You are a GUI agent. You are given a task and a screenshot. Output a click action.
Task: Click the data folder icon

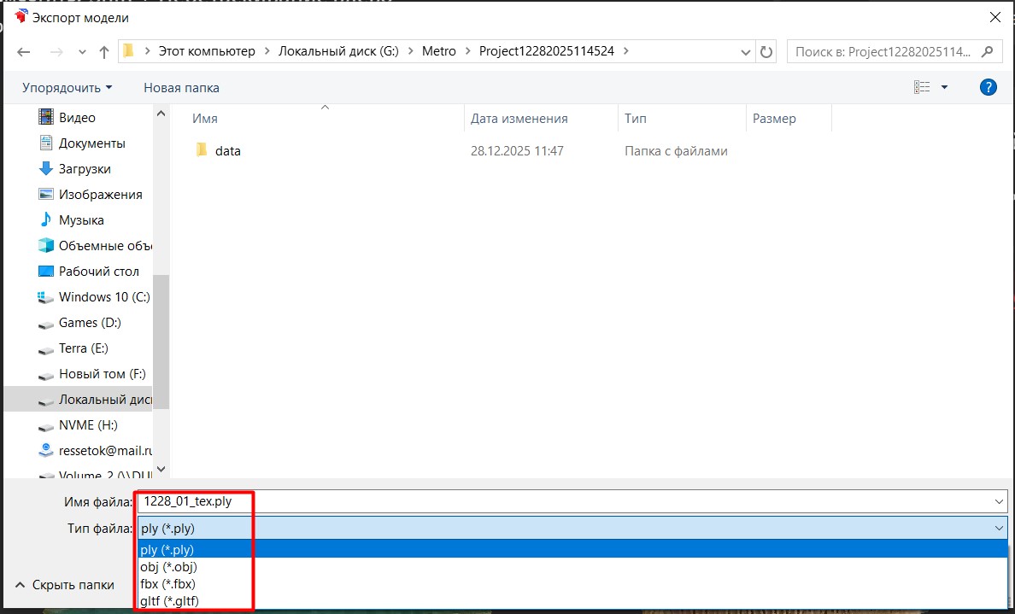pyautogui.click(x=202, y=151)
